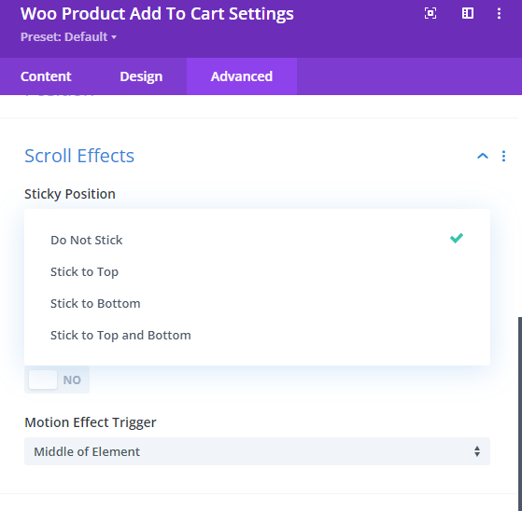
Task: Open Motion Effect Trigger Middle of Element select
Action: coord(257,451)
